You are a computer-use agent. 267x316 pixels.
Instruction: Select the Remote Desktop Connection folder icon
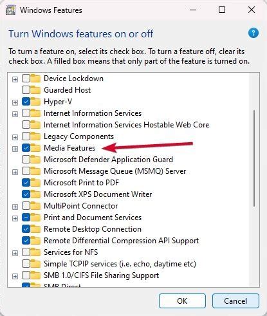pyautogui.click(x=36, y=229)
